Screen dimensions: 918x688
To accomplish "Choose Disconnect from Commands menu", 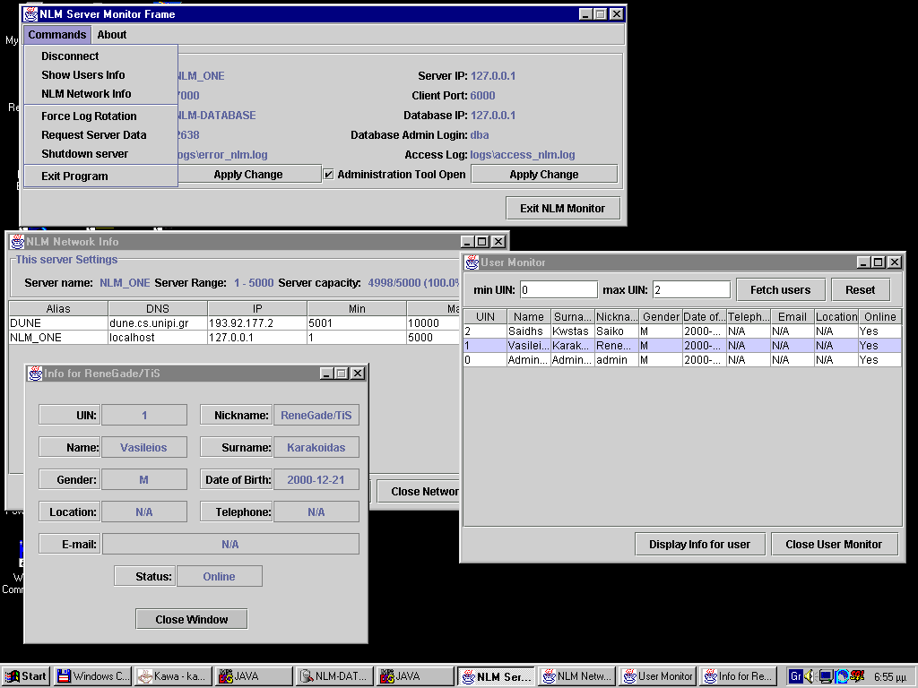I will click(70, 56).
